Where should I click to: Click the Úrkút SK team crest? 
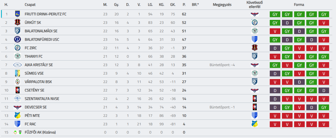[17, 22]
